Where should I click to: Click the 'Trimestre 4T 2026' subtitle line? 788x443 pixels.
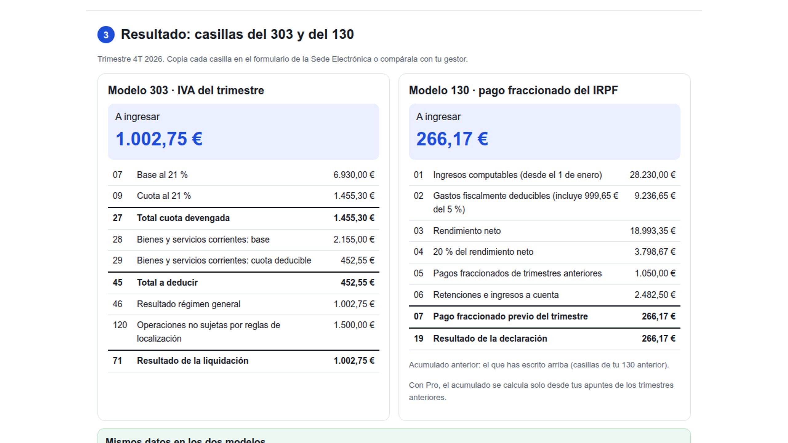pyautogui.click(x=282, y=59)
